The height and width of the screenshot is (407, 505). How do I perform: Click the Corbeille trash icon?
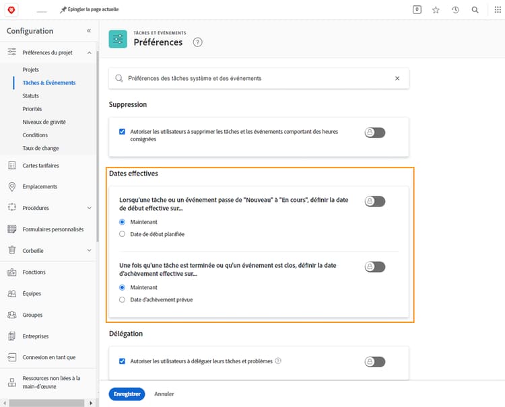click(x=12, y=250)
